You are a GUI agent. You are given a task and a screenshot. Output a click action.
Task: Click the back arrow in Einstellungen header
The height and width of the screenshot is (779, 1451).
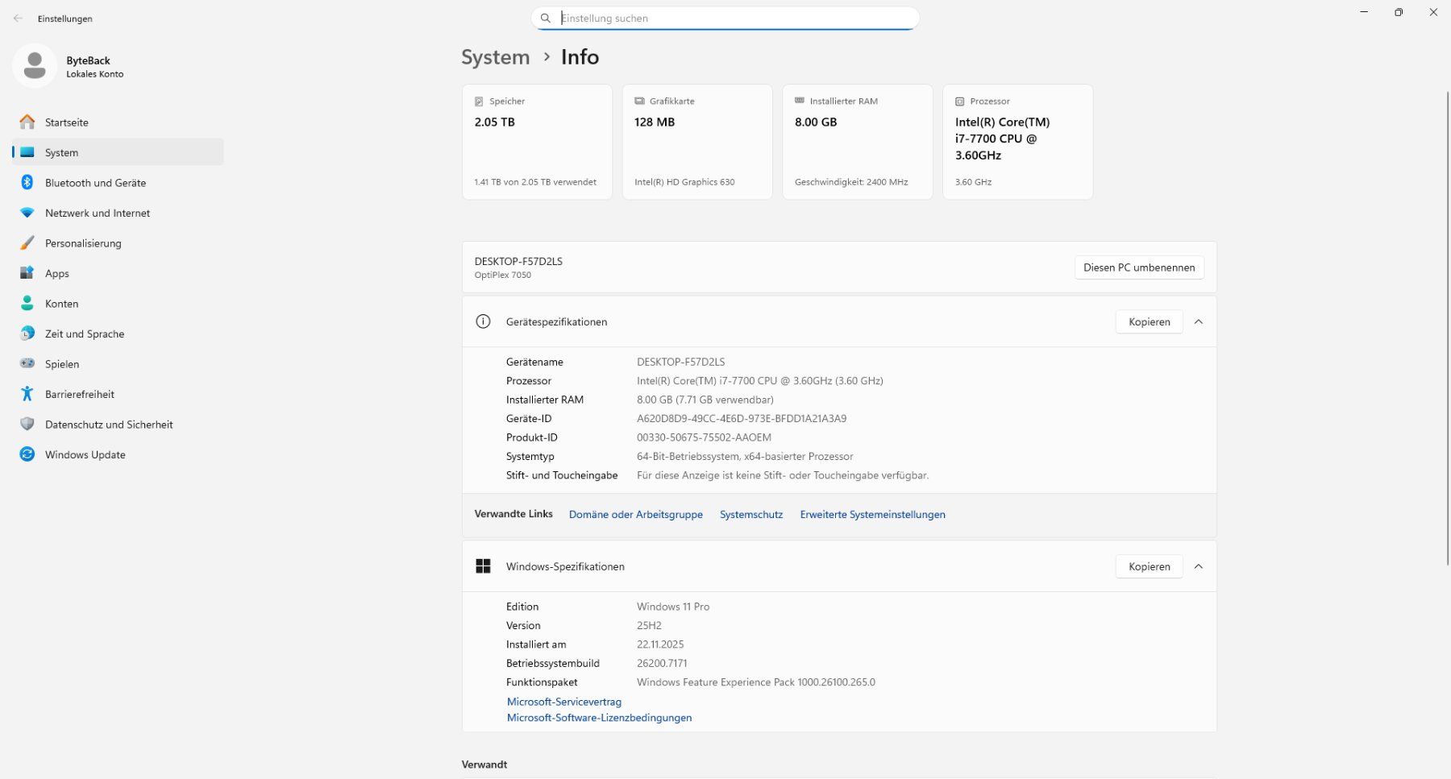pyautogui.click(x=18, y=19)
